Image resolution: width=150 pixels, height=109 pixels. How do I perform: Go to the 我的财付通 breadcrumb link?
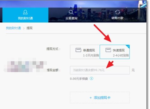click(13, 28)
